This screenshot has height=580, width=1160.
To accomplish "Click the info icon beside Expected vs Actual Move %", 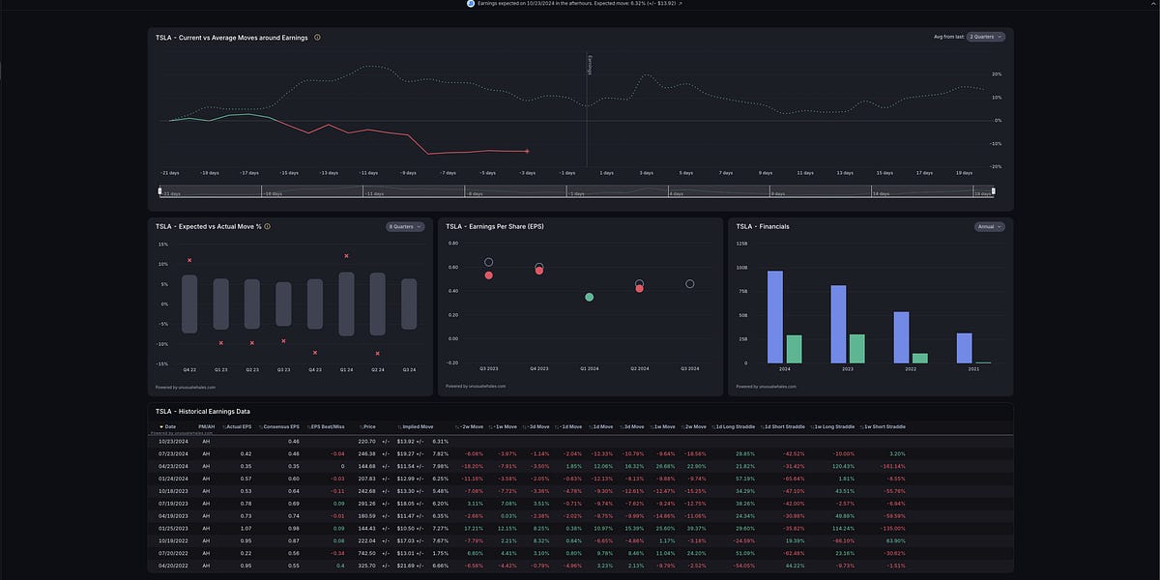I will pyautogui.click(x=268, y=226).
